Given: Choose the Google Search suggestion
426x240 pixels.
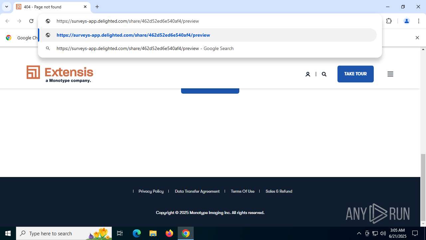Looking at the screenshot, I should coord(207,48).
